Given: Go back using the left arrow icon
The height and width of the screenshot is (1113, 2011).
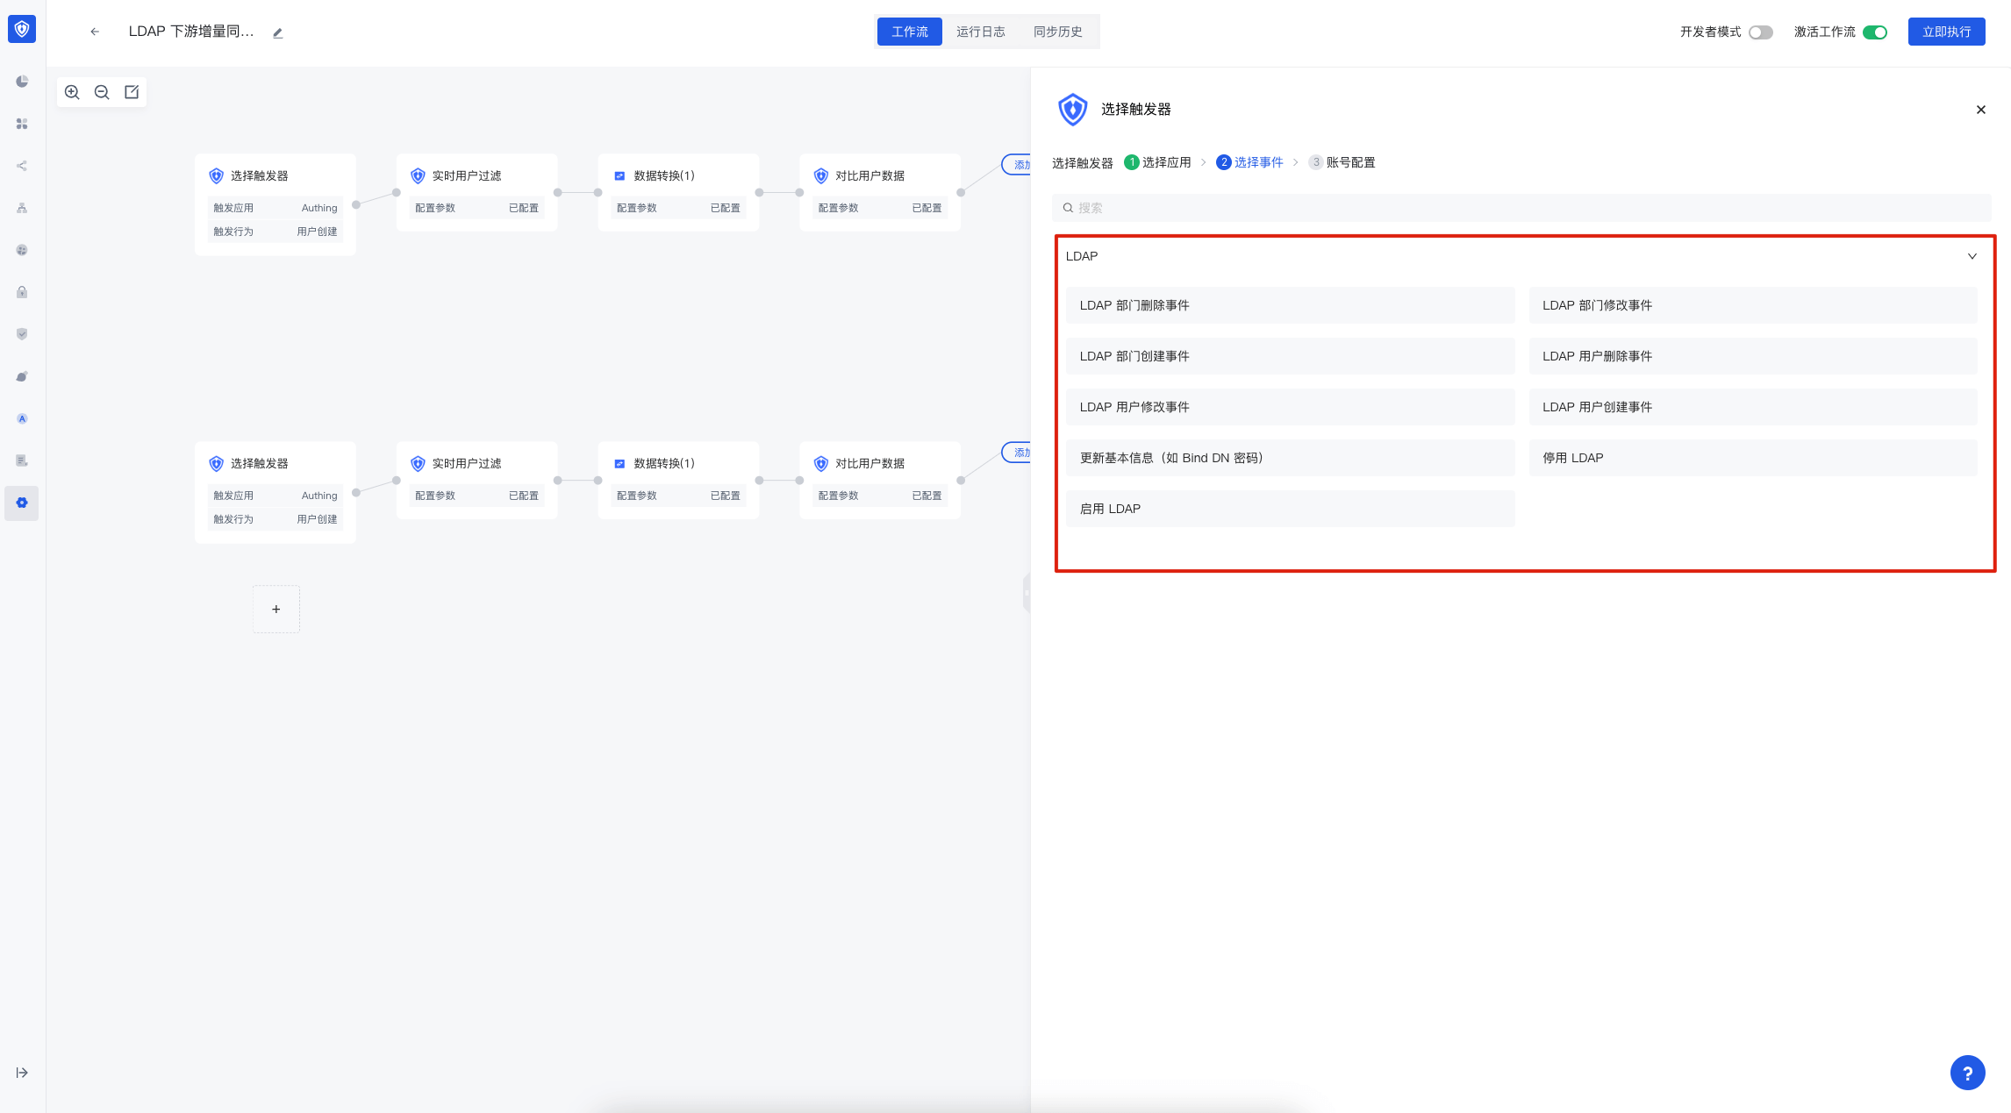Looking at the screenshot, I should [x=95, y=32].
